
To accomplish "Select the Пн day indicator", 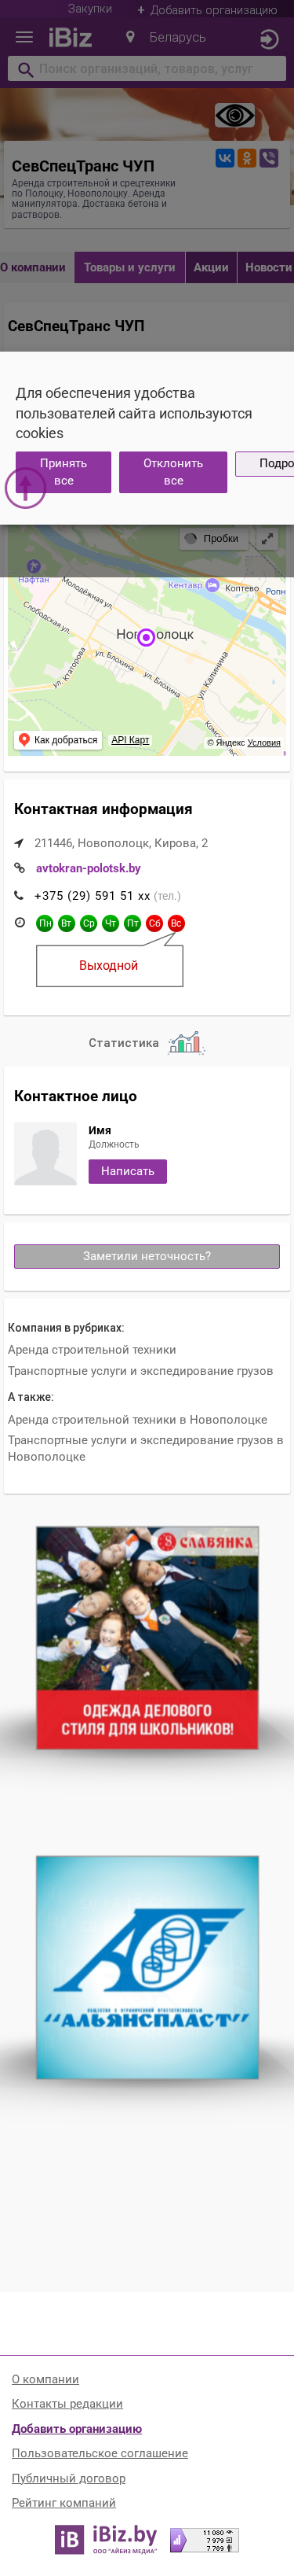I will coord(45,923).
